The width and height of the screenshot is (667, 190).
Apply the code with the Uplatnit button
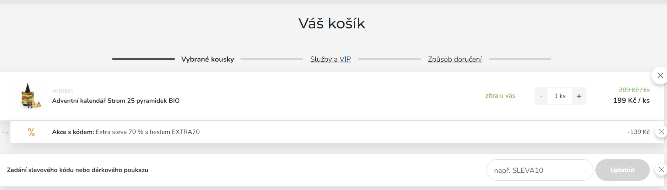[622, 170]
